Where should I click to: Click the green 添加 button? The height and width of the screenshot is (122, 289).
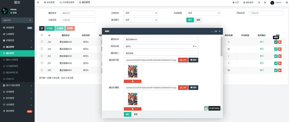tap(50, 28)
